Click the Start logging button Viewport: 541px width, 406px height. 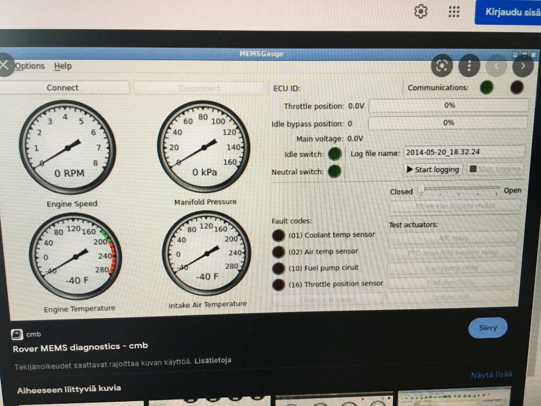click(432, 169)
